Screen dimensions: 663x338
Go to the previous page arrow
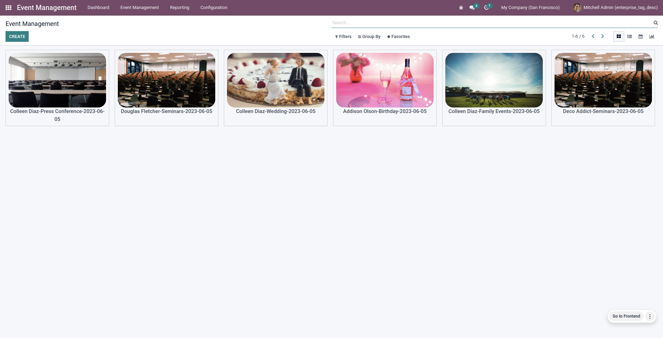(x=593, y=36)
